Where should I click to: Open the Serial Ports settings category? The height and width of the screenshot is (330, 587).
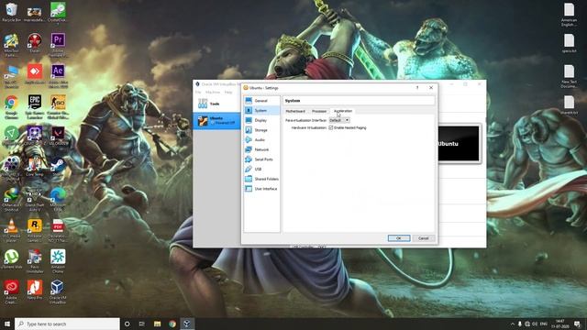pos(261,159)
